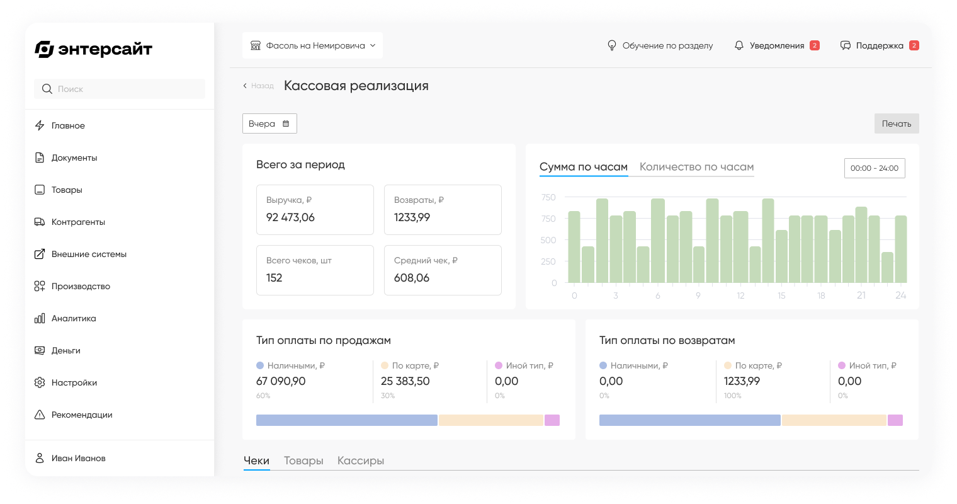Select the Чеки tab
The width and height of the screenshot is (957, 504).
coord(256,461)
